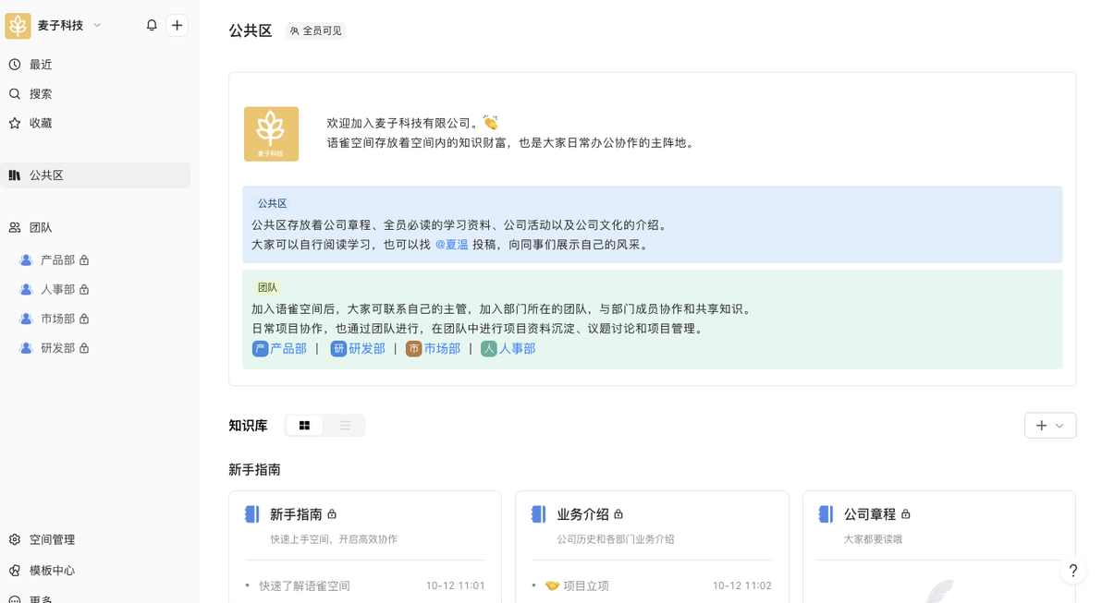Click the large 麦子科技 logo in welcome card
Screen dimensions: 1102x603
[271, 134]
